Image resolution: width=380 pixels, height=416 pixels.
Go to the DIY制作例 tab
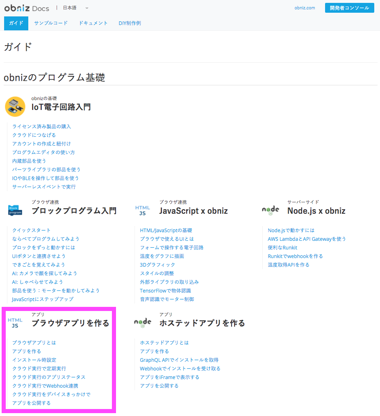[130, 23]
